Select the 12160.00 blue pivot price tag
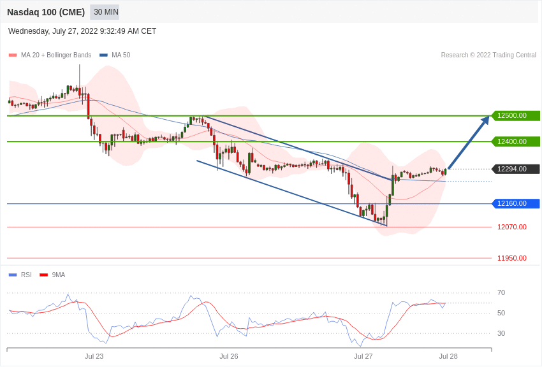The image size is (542, 367). tap(515, 204)
